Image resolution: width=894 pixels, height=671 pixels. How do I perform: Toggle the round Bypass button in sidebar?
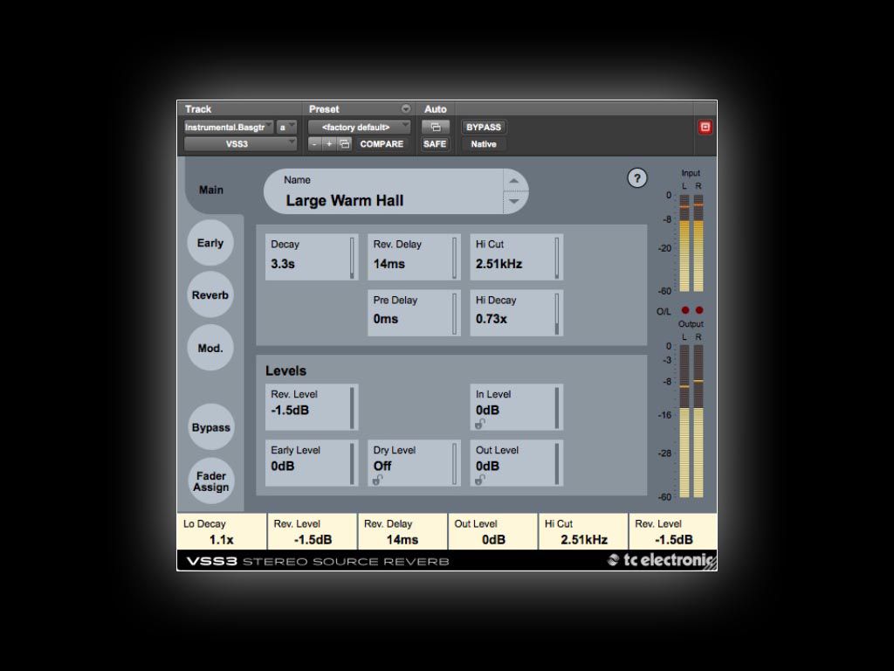pos(211,427)
